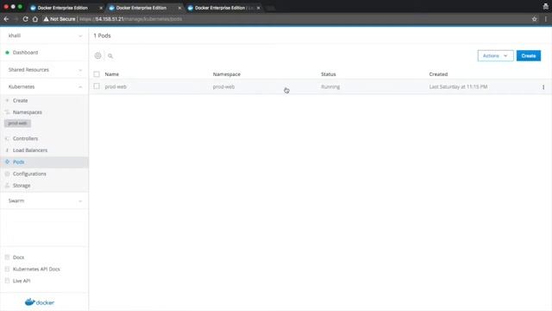Image resolution: width=552 pixels, height=311 pixels.
Task: Click the Last Saturday at 11:15 PM cell
Action: tap(458, 86)
